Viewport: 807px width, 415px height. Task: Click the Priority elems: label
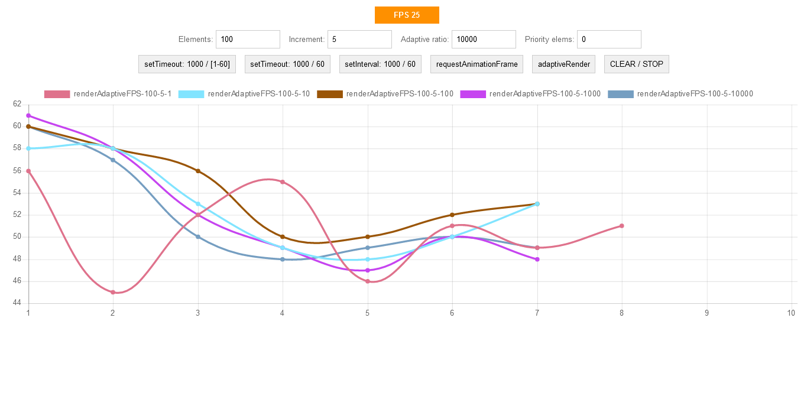coord(550,40)
